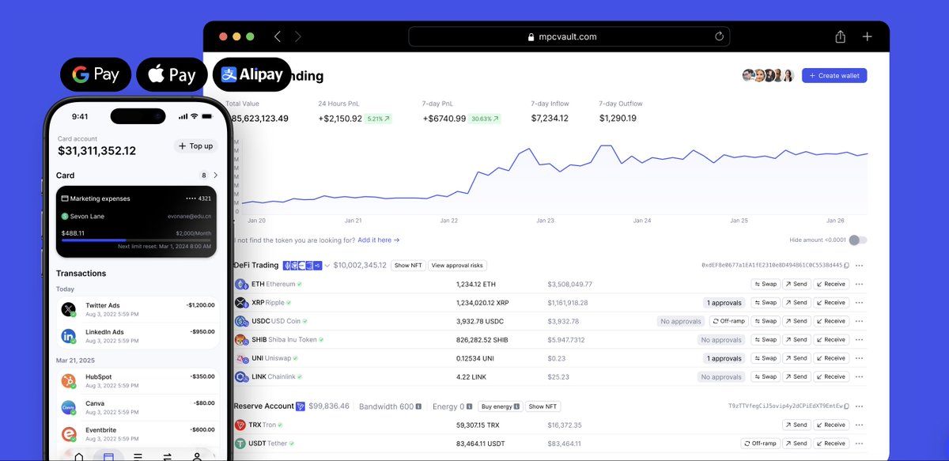Click Off-ramp in the USDT row
This screenshot has width=949, height=461.
point(760,444)
